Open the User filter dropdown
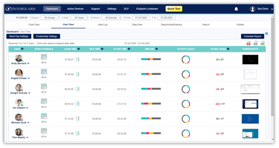Viewport: 279px width, 148px height. point(77,18)
